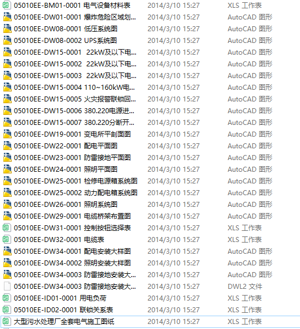Image resolution: width=300 pixels, height=329 pixels.
Task: Click AutoCAD icon for 电缆桥架布置图
Action: (x=7, y=216)
